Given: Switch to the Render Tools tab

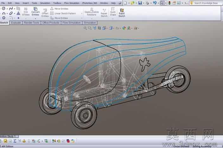Looking at the screenshot, I should coord(32,23).
